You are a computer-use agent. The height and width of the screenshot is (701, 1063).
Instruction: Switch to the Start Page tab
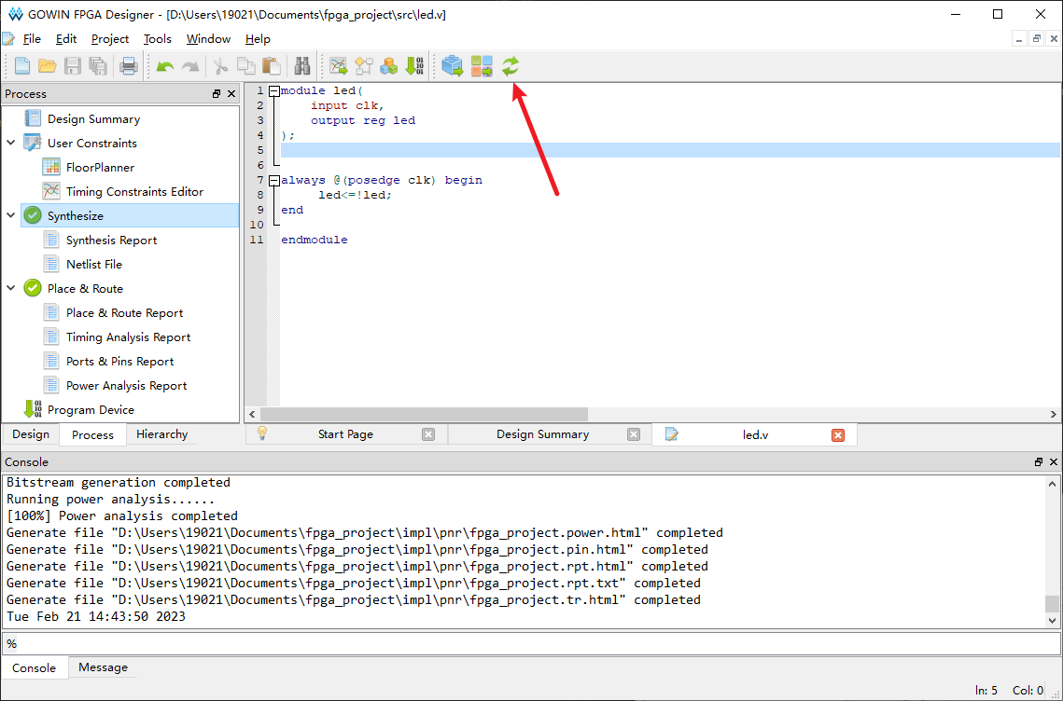point(345,434)
